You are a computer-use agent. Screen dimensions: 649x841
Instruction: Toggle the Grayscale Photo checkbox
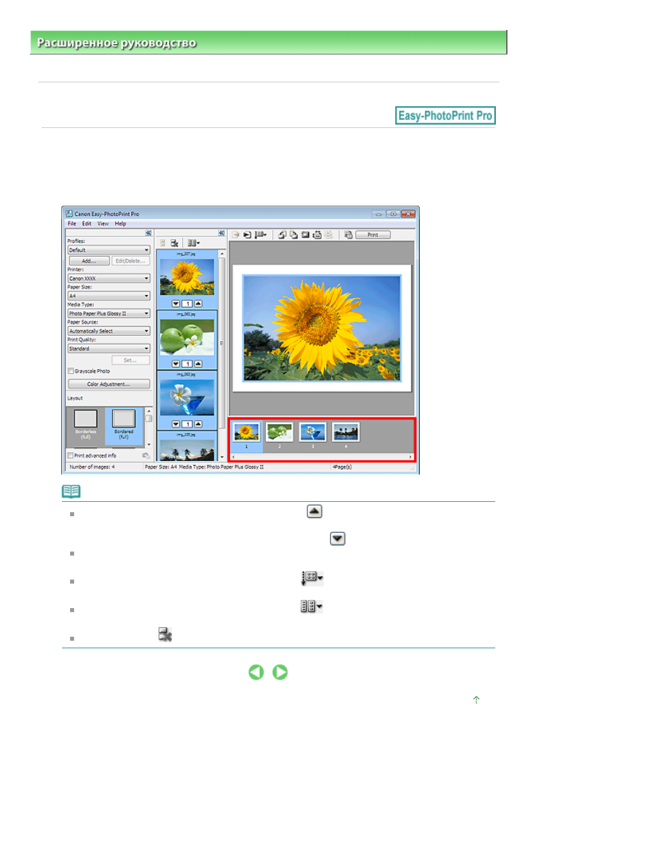[71, 371]
